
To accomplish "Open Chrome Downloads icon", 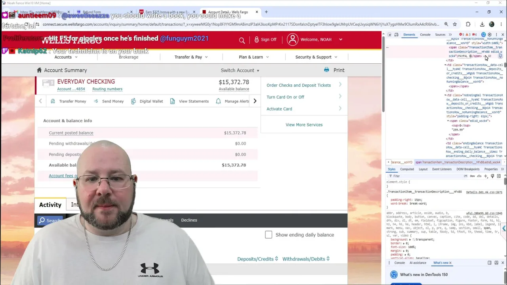I will pyautogui.click(x=482, y=25).
